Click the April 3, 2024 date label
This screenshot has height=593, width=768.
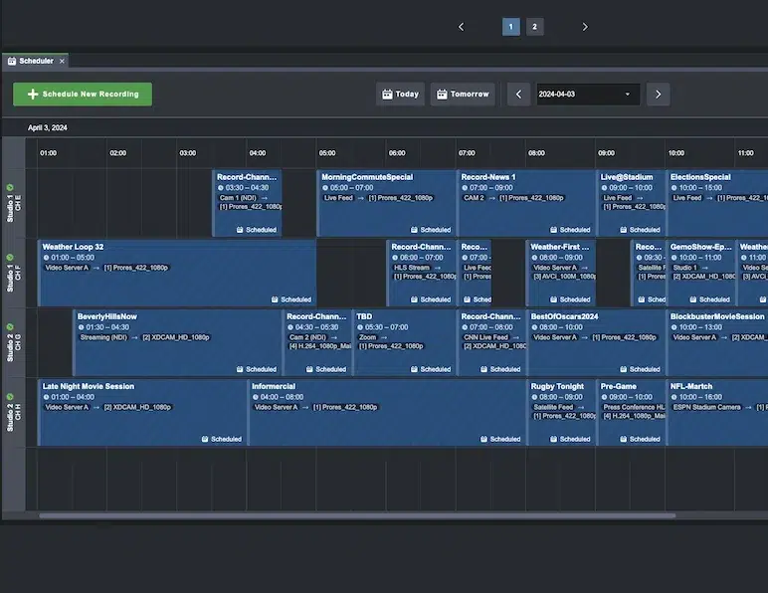click(48, 127)
